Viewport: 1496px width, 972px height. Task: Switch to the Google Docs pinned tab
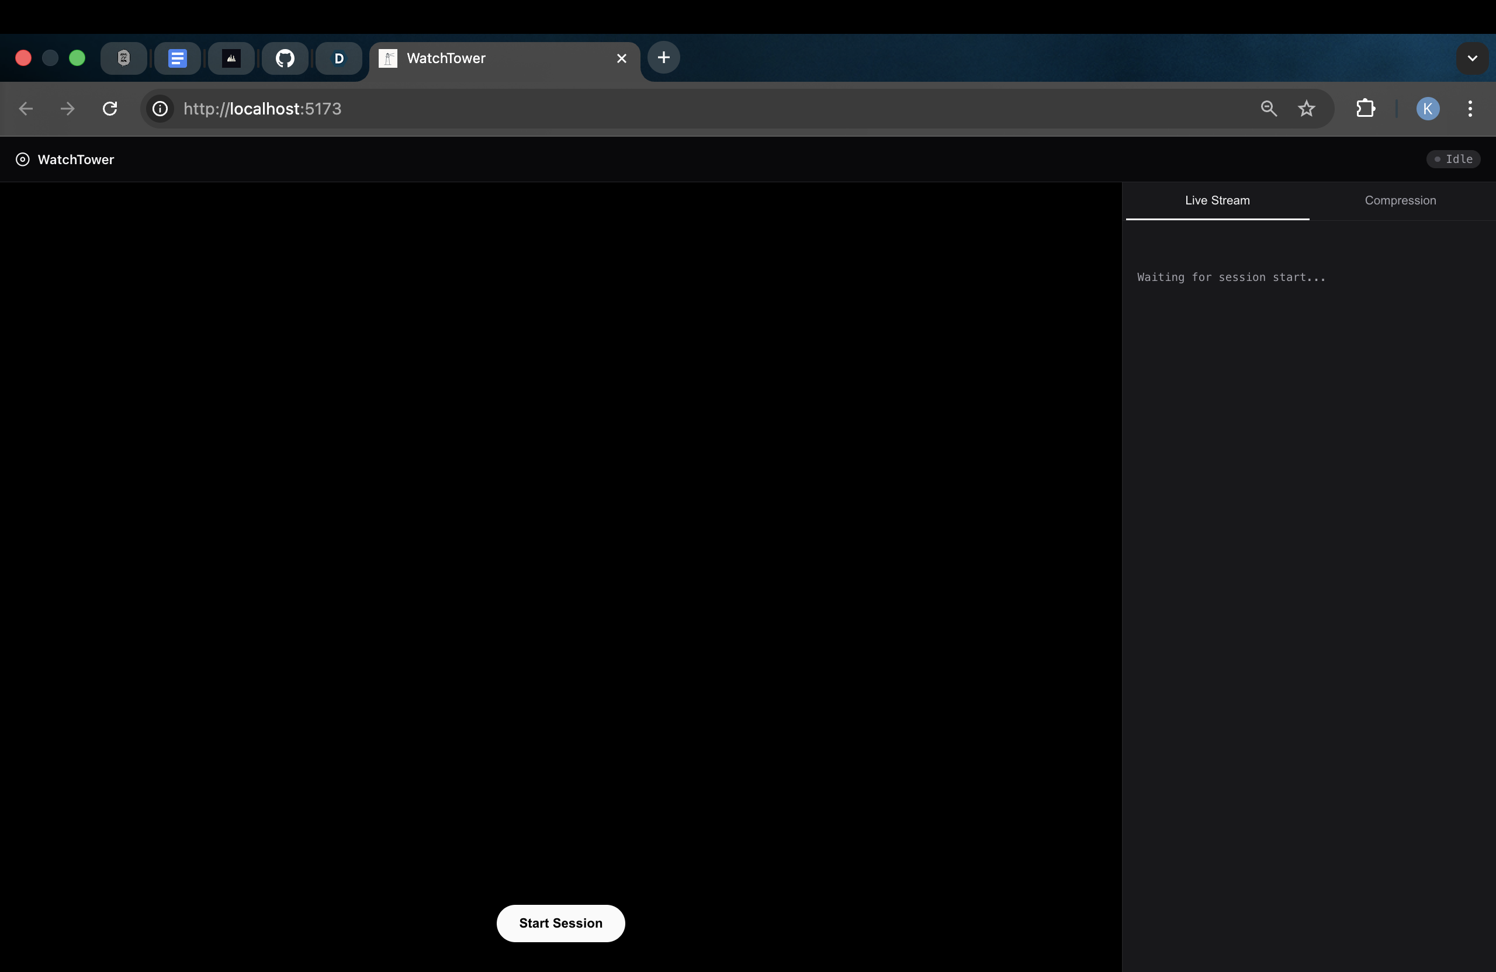177,58
